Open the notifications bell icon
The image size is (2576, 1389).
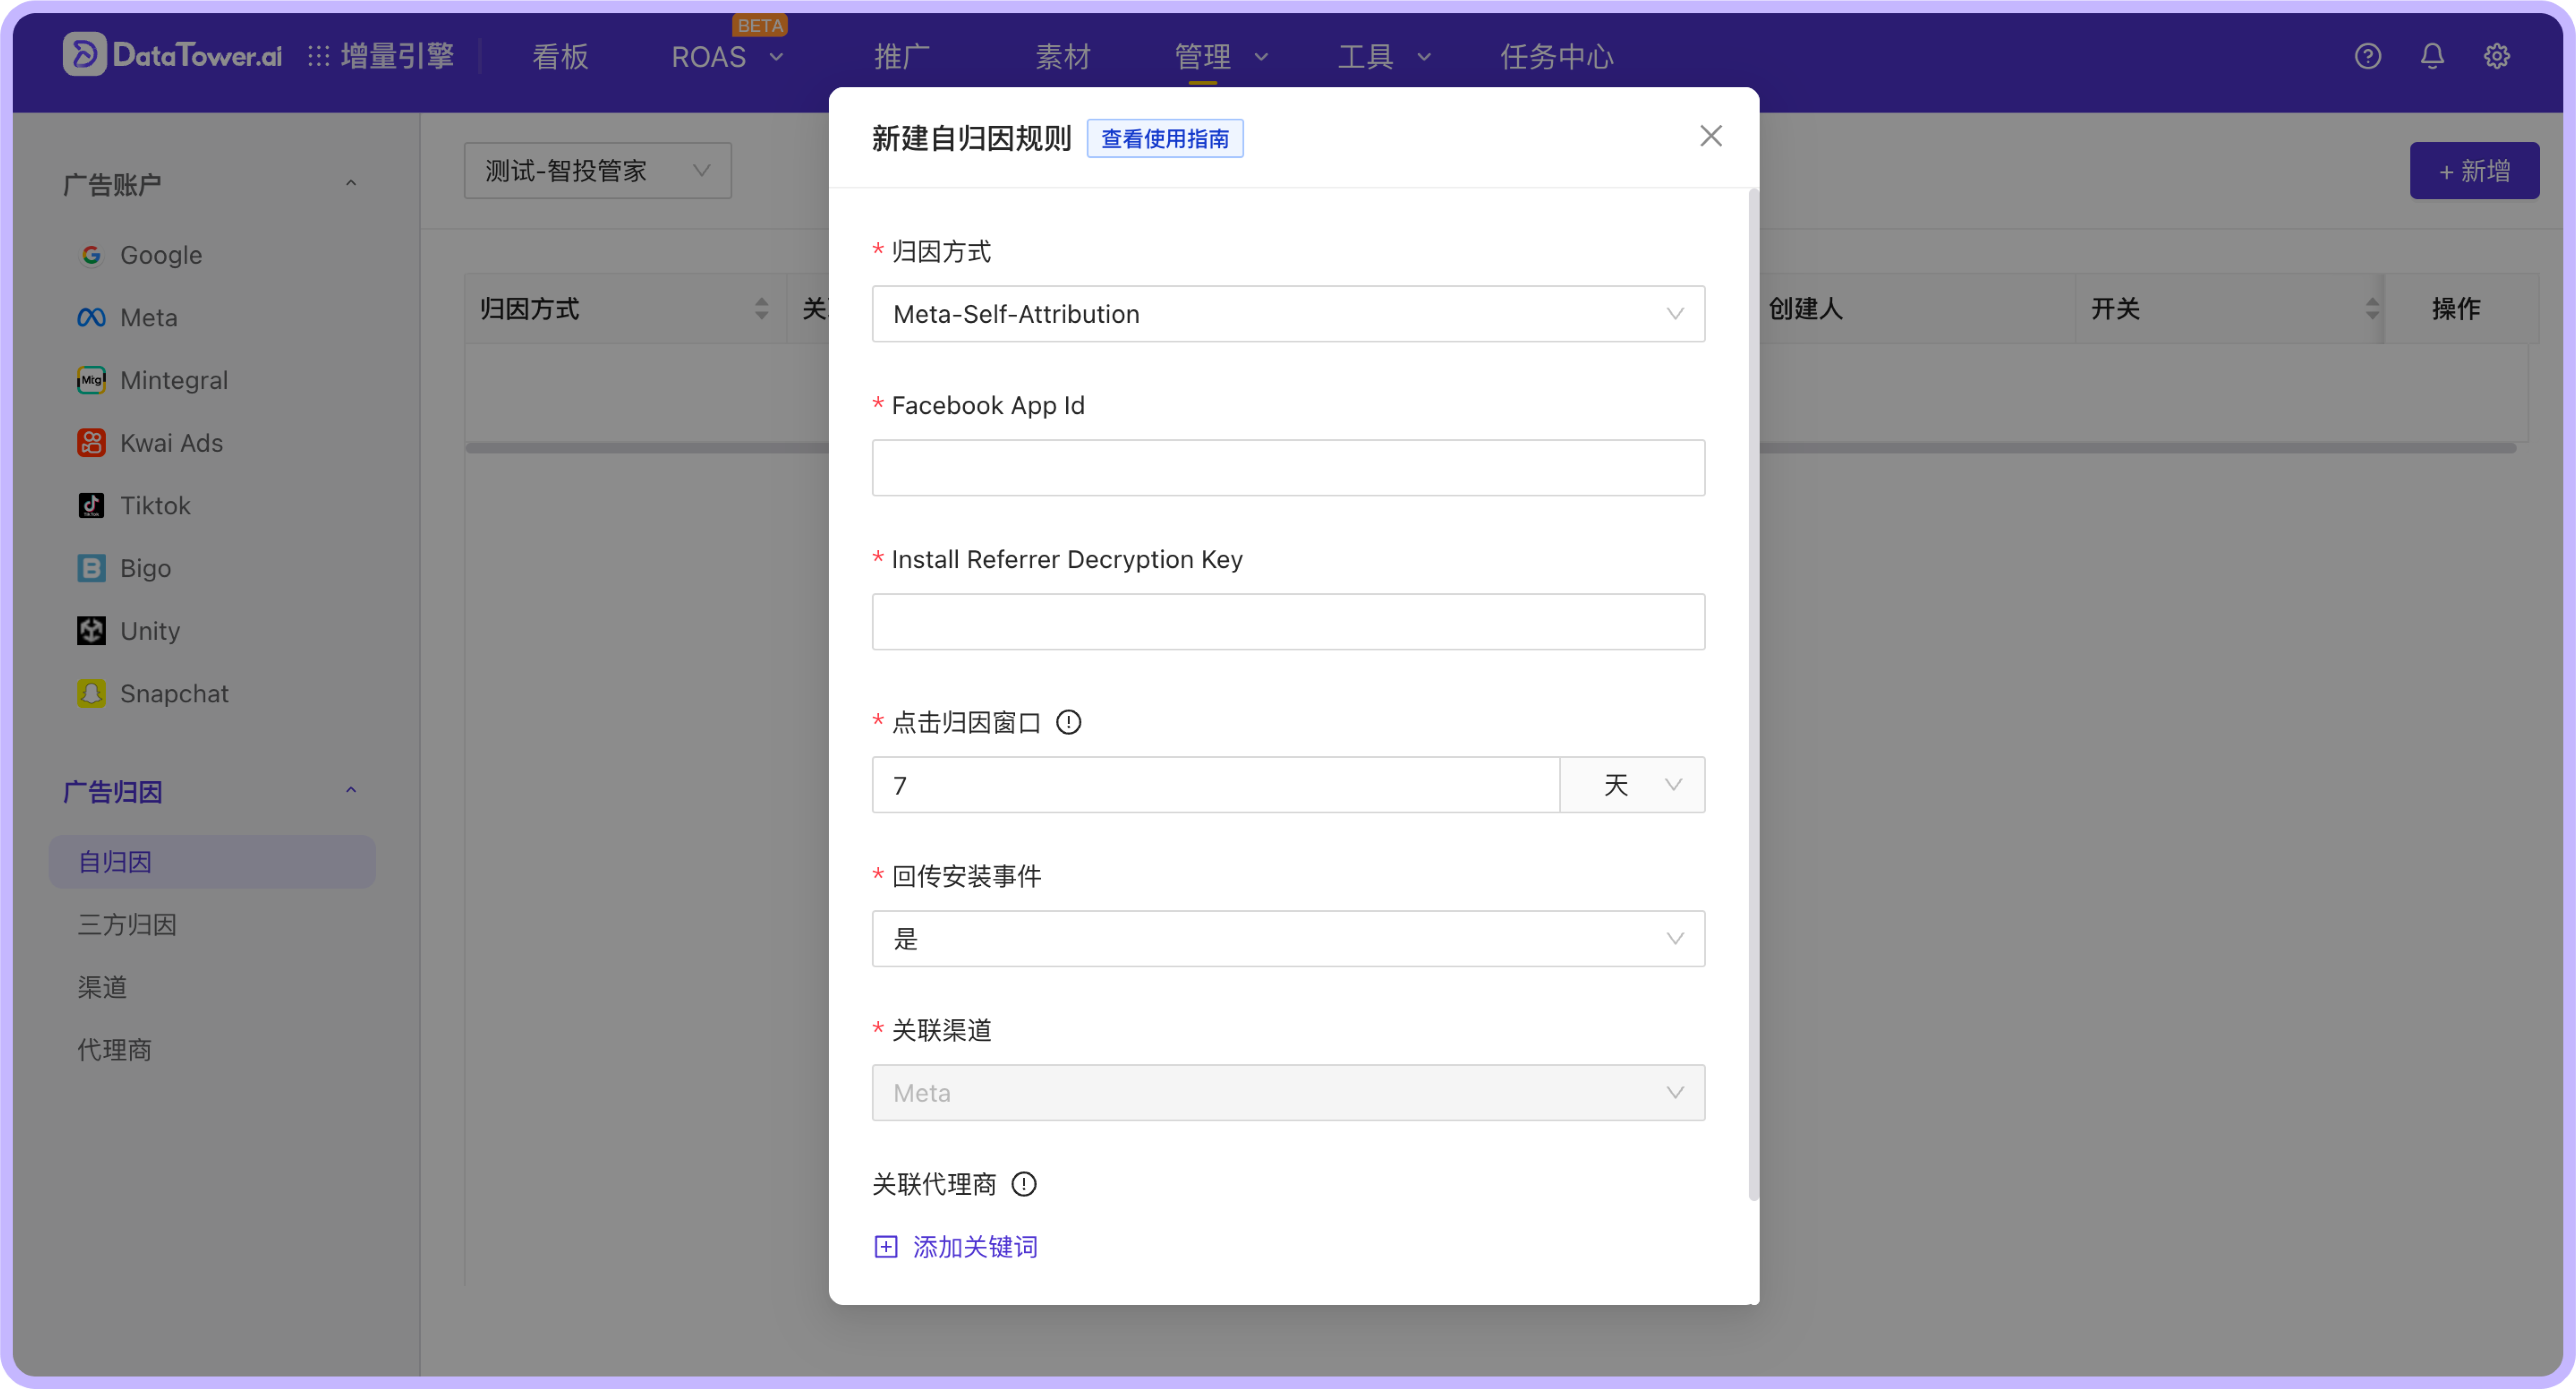[2432, 56]
